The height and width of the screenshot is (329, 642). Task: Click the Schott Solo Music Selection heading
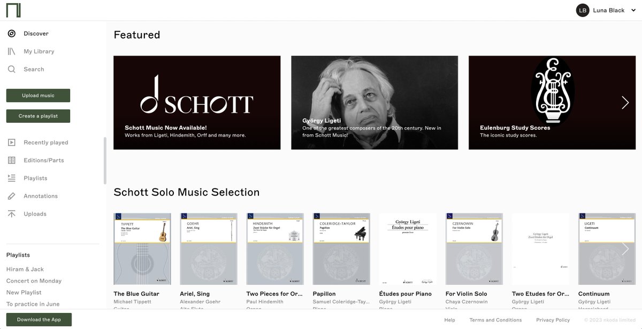tap(187, 192)
